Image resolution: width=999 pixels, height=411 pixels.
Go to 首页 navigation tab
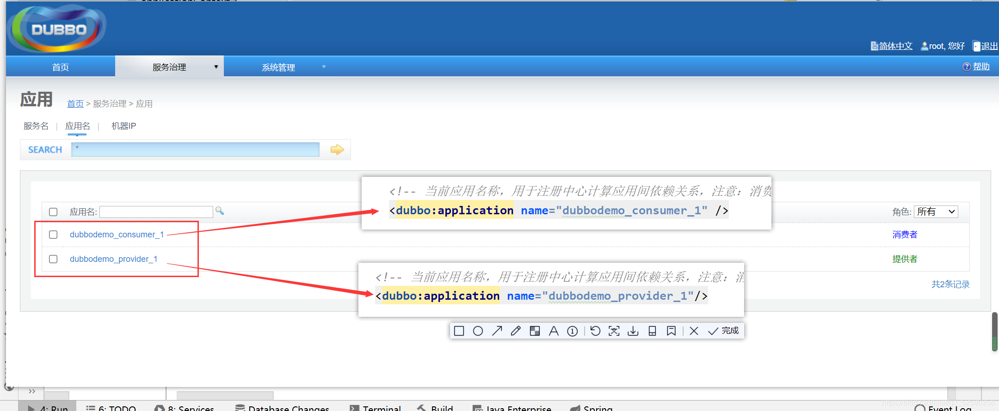click(x=61, y=67)
